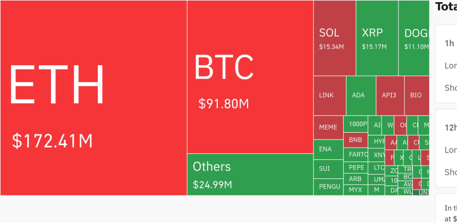Click the green ADA tile
The image size is (457, 223).
tap(360, 96)
